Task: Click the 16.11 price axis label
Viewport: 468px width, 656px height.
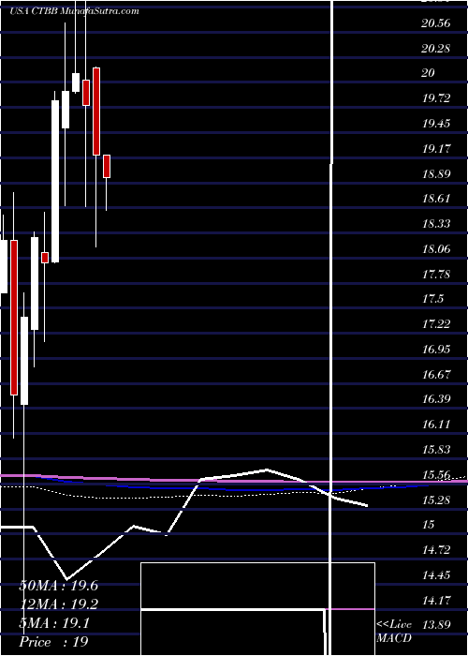Action: (x=436, y=425)
